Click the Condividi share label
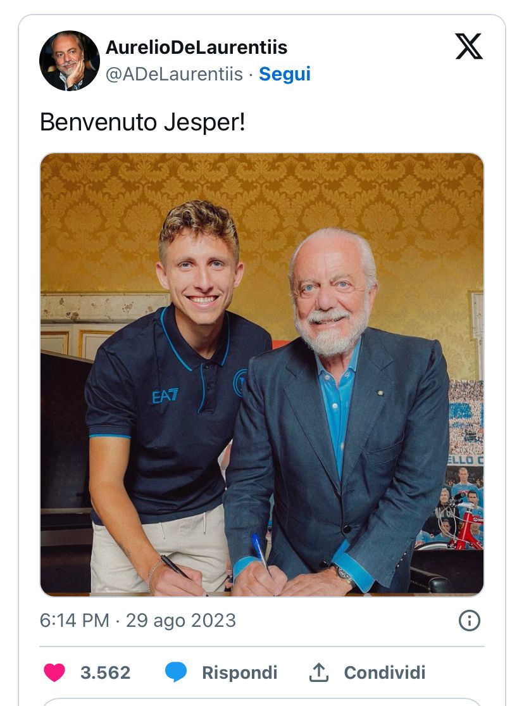Image resolution: width=524 pixels, height=706 pixels. pos(384,672)
